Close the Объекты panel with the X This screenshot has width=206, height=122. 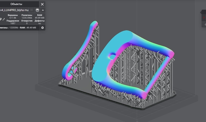[42, 4]
